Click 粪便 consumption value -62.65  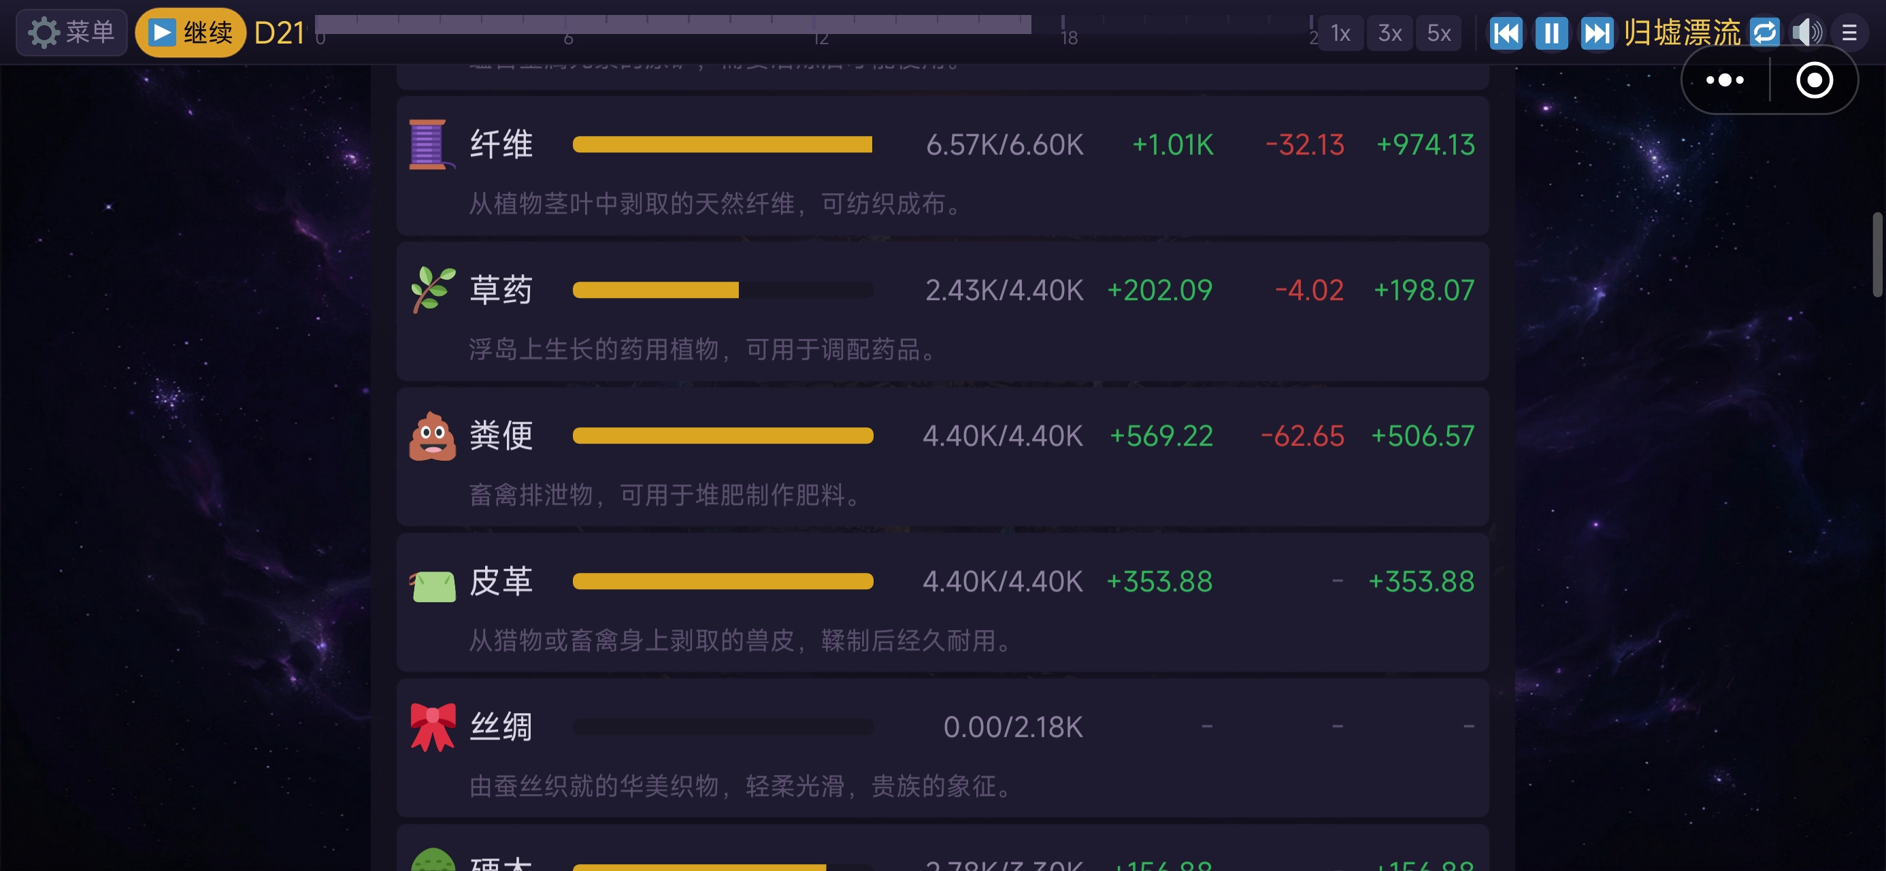1302,437
